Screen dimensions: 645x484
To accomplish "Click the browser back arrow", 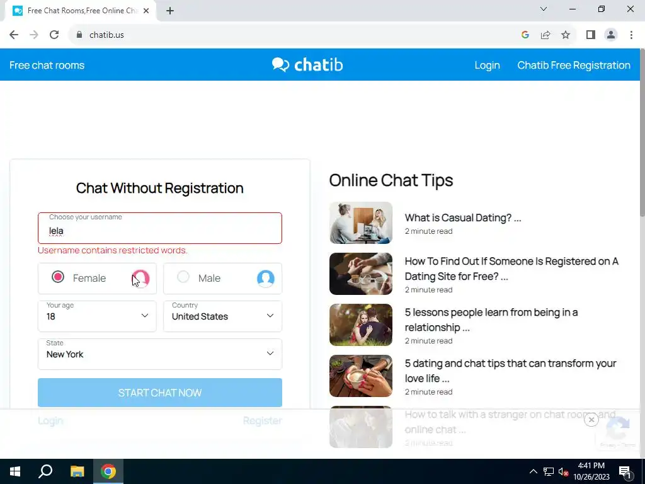I will [x=14, y=35].
